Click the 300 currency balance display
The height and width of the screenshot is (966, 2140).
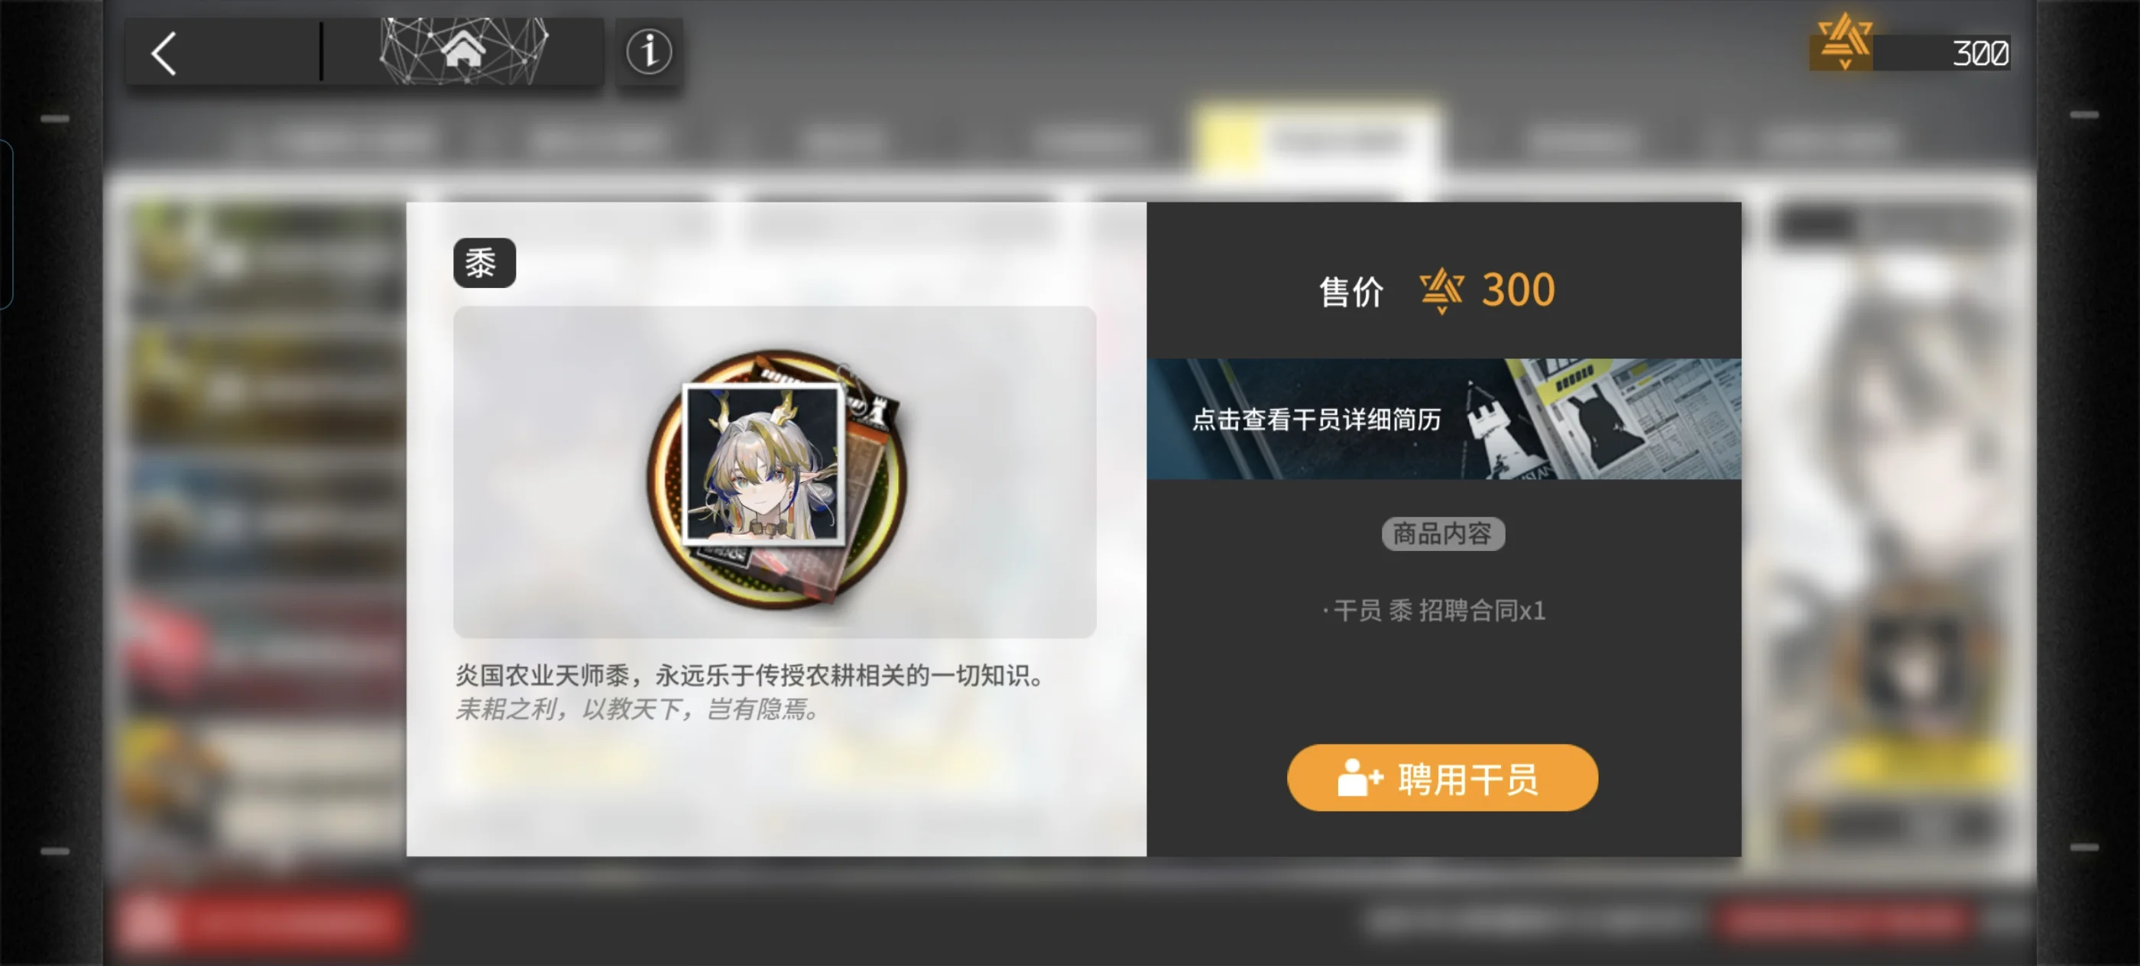point(1941,54)
